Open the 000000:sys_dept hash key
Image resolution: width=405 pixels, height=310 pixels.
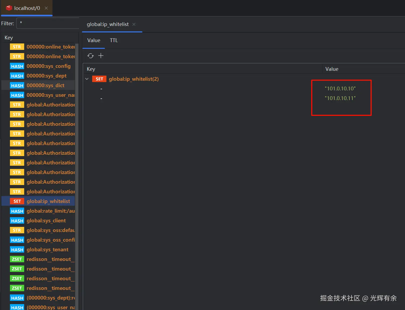coord(46,76)
